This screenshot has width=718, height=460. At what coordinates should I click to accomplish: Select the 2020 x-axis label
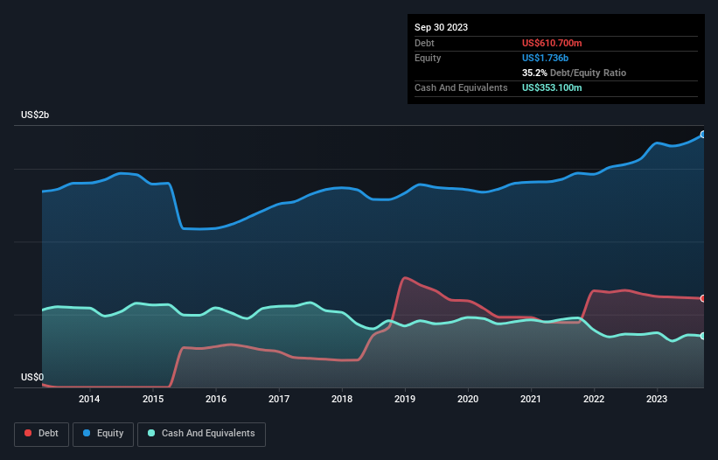pos(468,399)
